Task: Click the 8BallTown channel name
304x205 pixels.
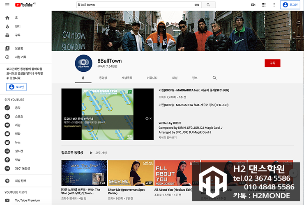Action: tap(110, 61)
